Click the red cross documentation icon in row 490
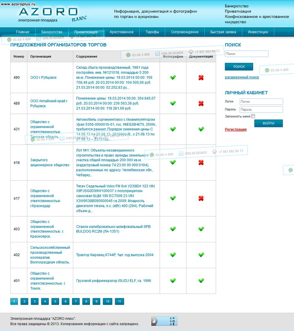The height and width of the screenshot is (331, 294). (x=201, y=78)
